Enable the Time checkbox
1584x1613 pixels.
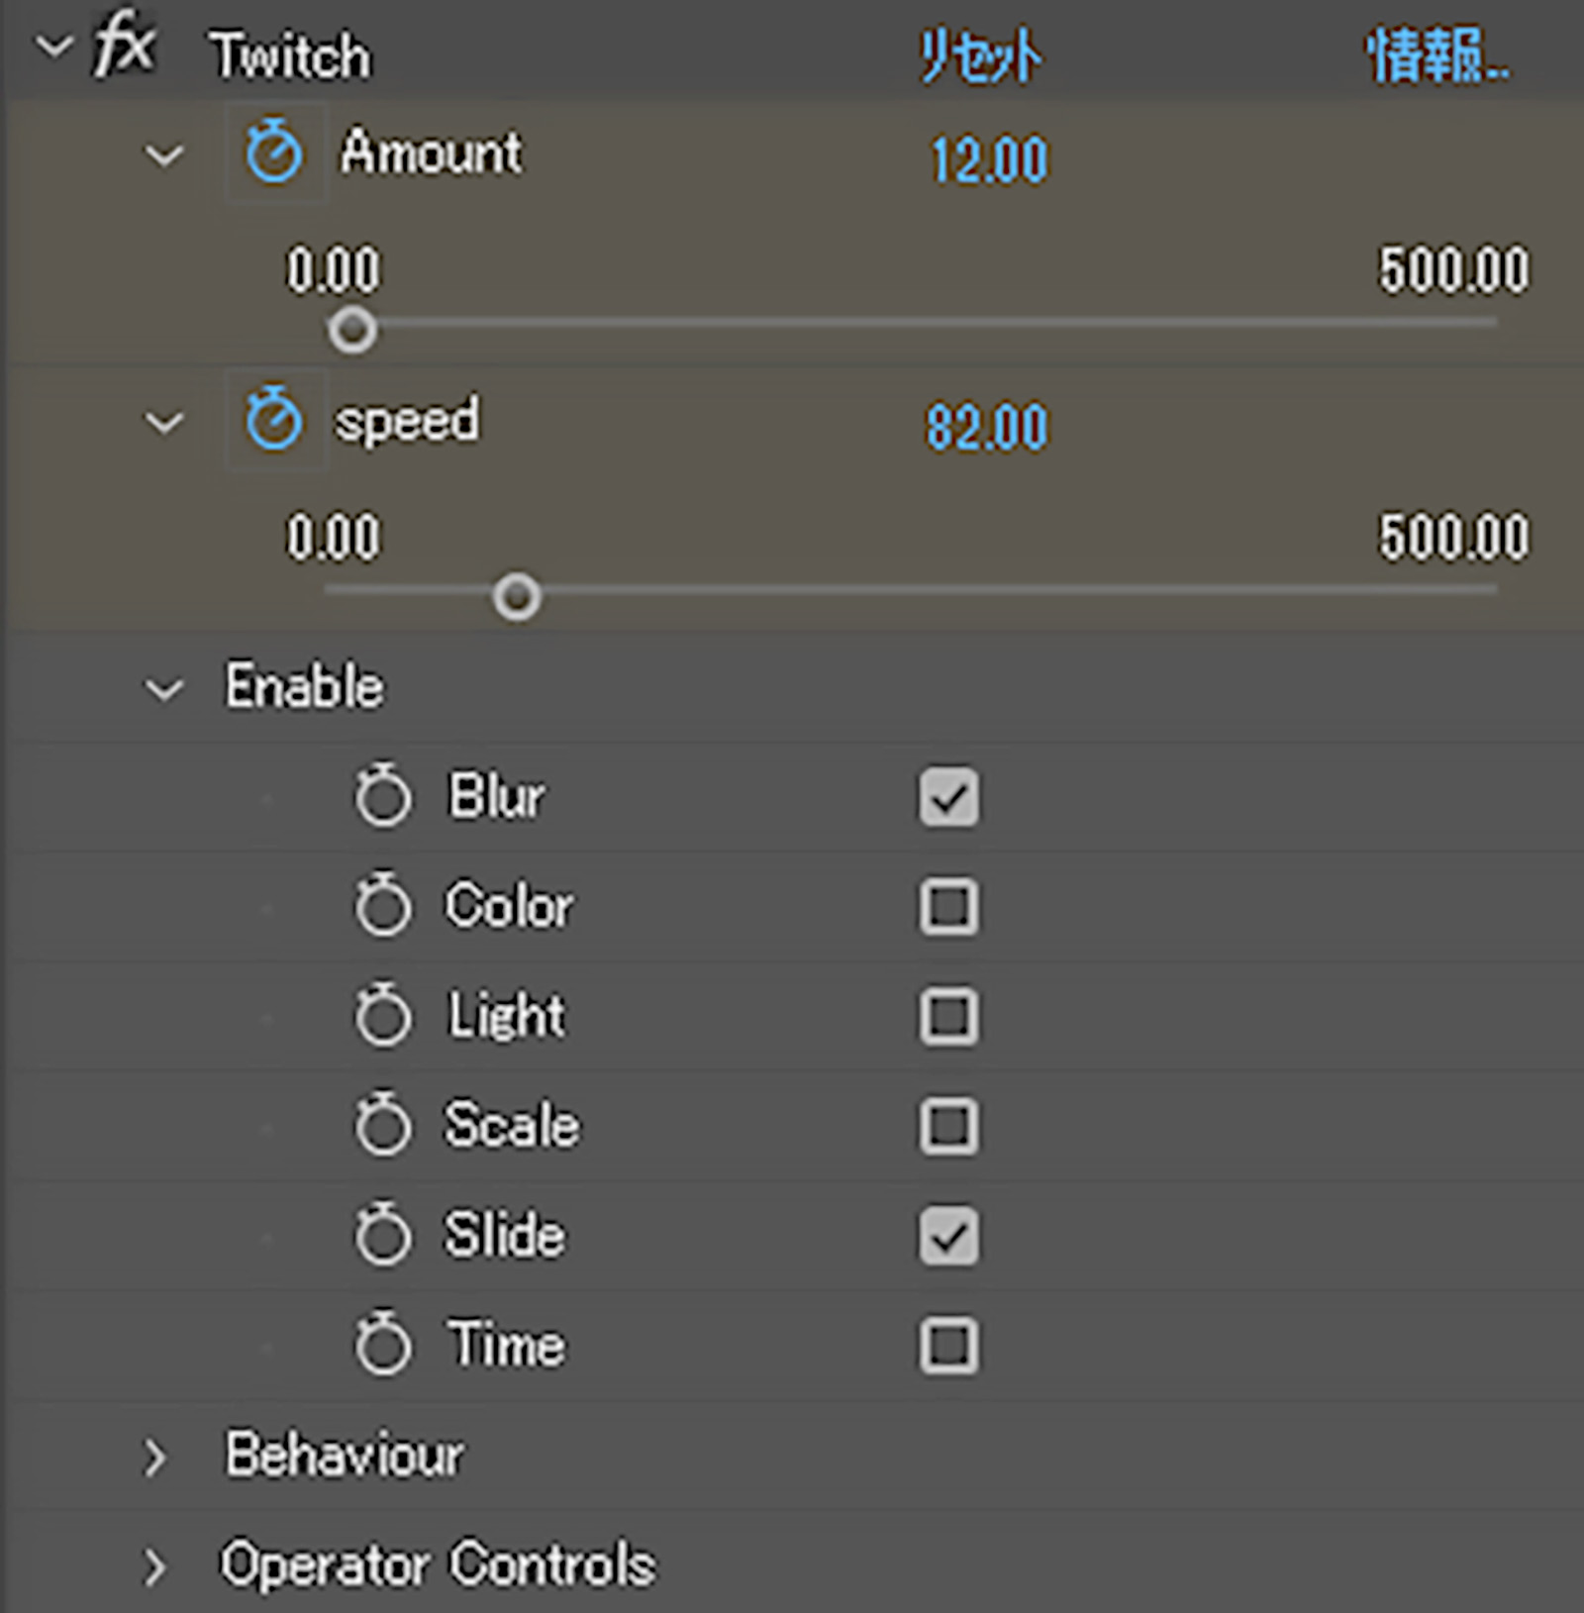pyautogui.click(x=949, y=1345)
